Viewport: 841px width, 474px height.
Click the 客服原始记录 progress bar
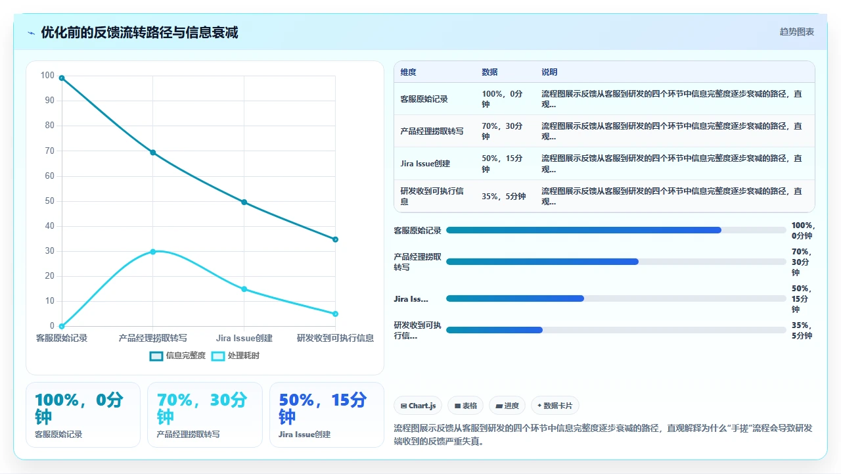616,230
